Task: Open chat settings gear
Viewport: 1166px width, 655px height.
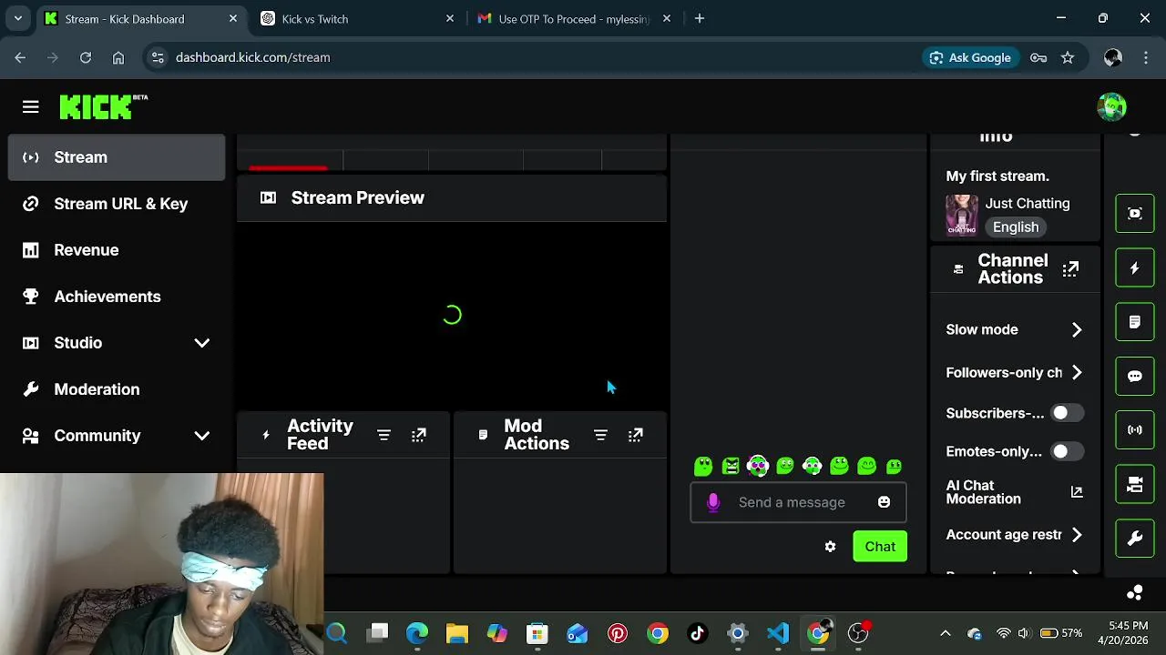Action: [x=830, y=547]
